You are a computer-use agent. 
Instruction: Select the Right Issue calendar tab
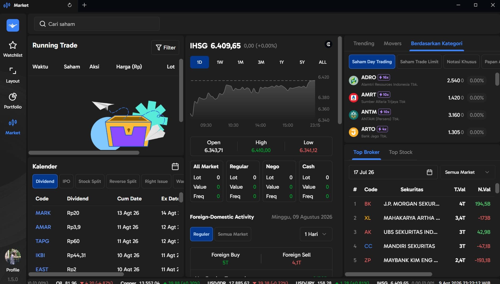(156, 181)
